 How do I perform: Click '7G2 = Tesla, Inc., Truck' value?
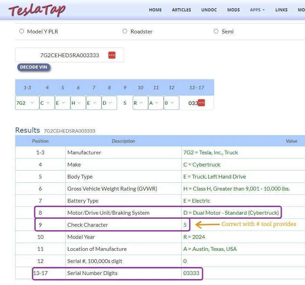[x=210, y=152]
